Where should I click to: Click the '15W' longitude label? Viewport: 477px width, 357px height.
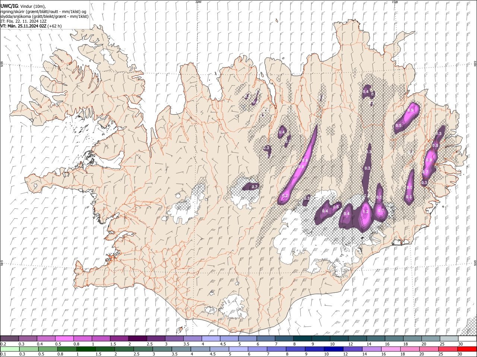394,2
